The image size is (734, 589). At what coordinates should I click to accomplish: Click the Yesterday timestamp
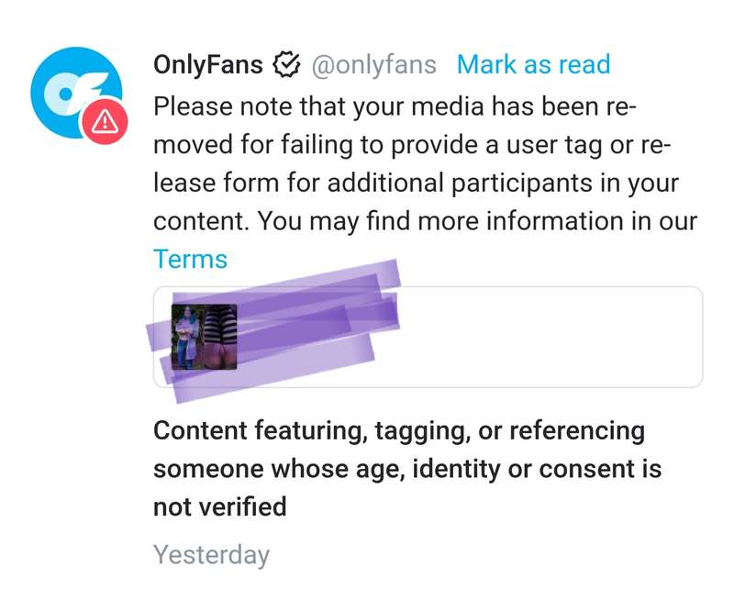tap(211, 555)
